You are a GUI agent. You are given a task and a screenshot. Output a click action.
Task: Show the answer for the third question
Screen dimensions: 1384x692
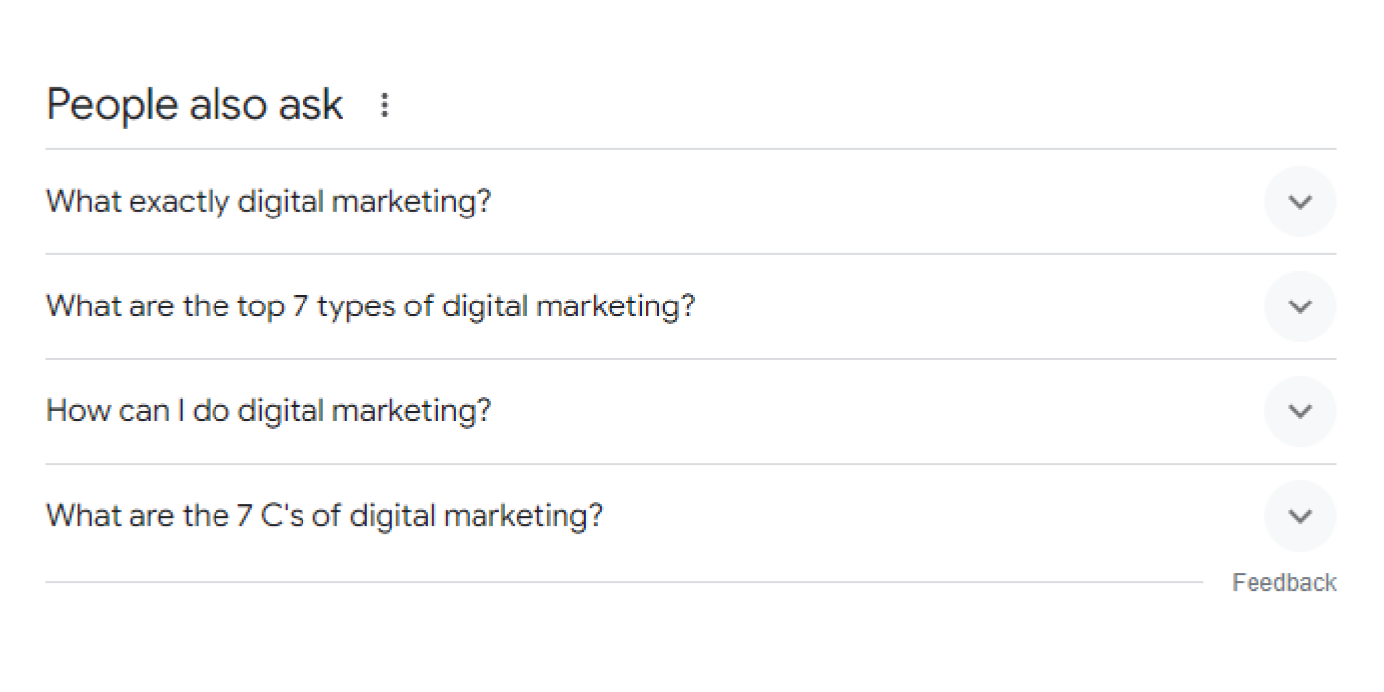(1300, 411)
